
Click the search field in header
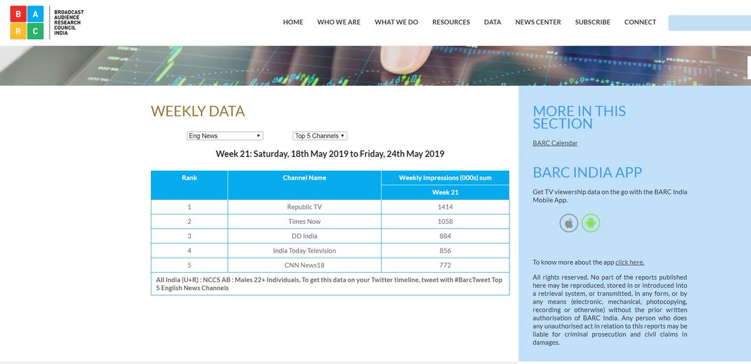(x=710, y=23)
